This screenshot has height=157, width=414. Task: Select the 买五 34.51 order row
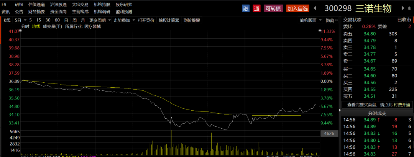click(x=377, y=96)
